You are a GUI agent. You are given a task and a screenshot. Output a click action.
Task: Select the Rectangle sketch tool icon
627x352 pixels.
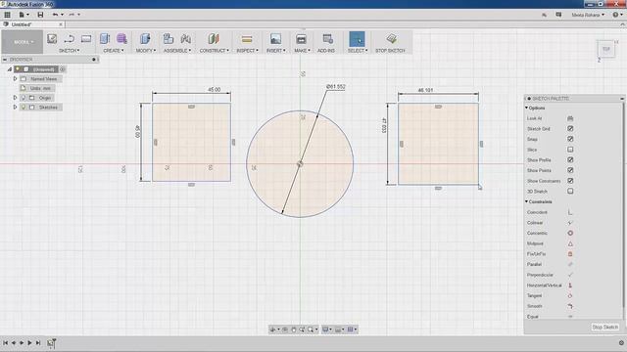86,39
